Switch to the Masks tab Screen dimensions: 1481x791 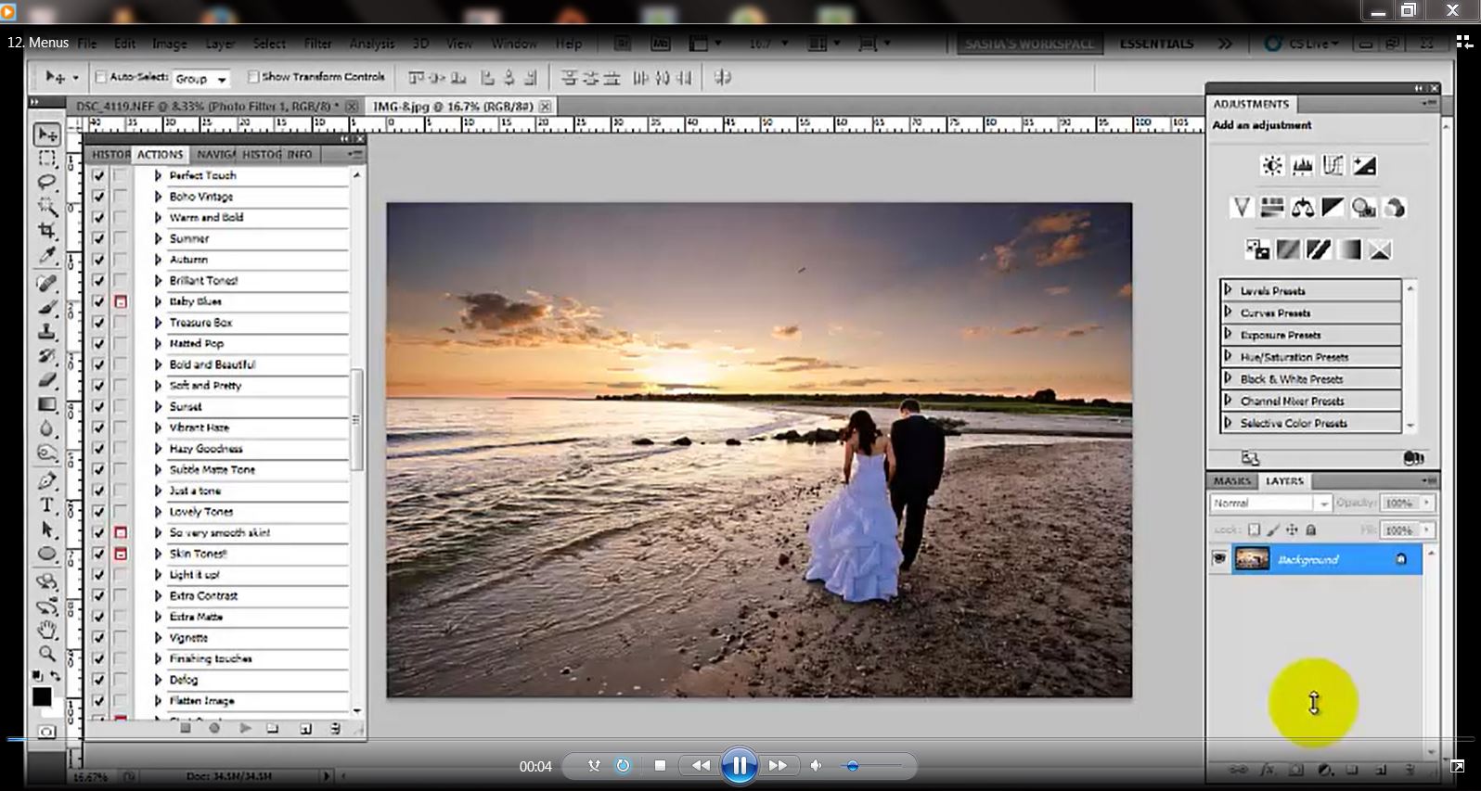pyautogui.click(x=1231, y=481)
